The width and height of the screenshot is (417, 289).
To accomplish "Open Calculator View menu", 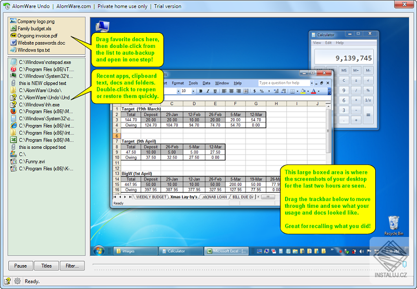I will coord(317,43).
